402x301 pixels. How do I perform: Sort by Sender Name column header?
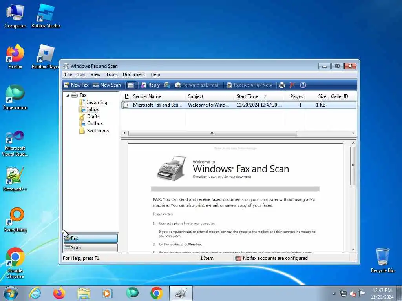[x=158, y=96]
